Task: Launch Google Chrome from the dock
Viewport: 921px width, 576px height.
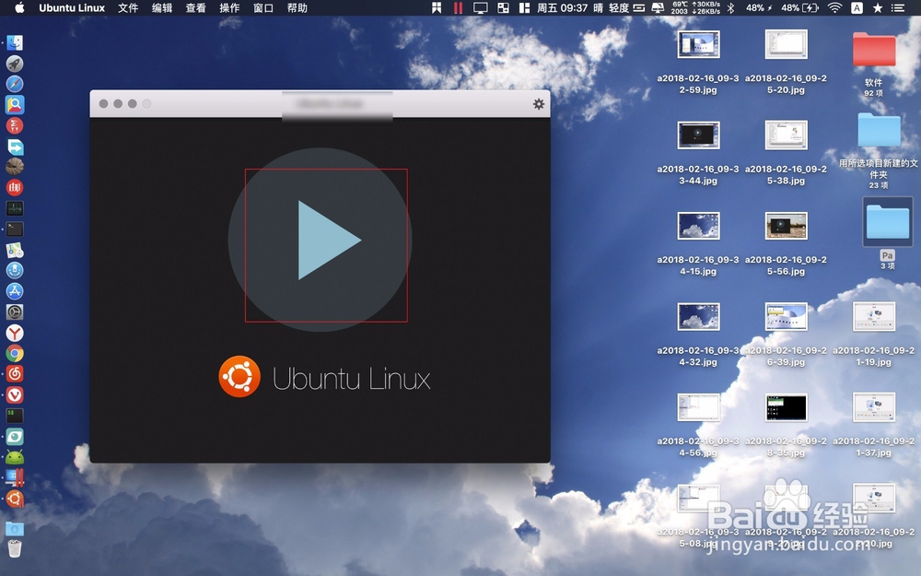Action: 15,353
